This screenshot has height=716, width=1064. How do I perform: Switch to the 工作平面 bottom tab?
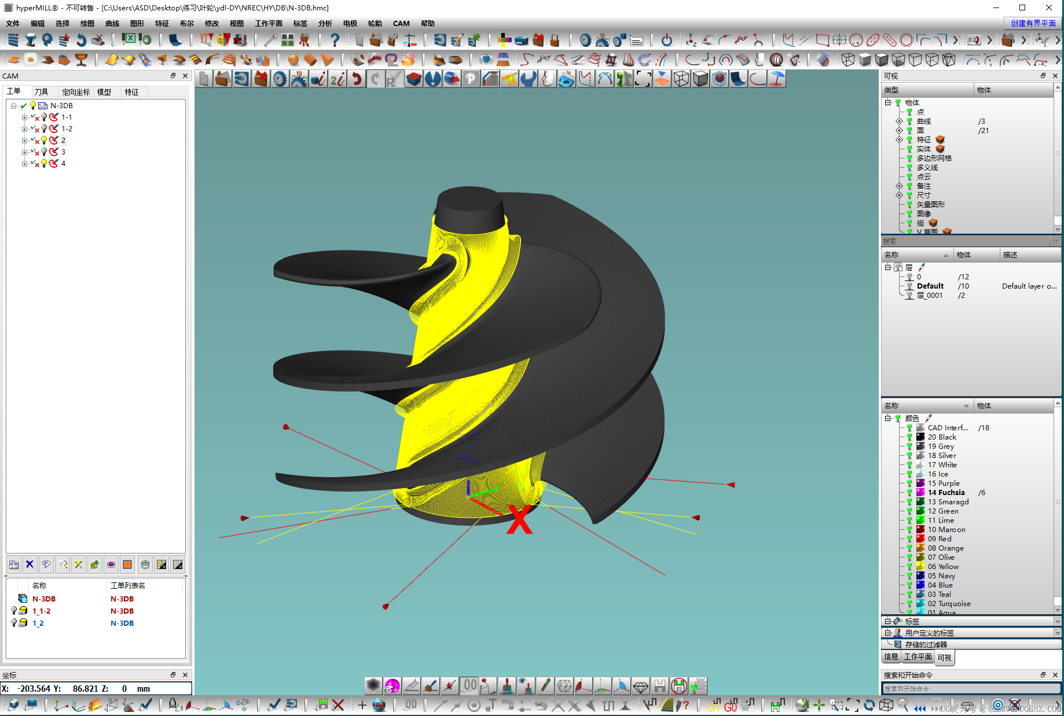[x=918, y=657]
